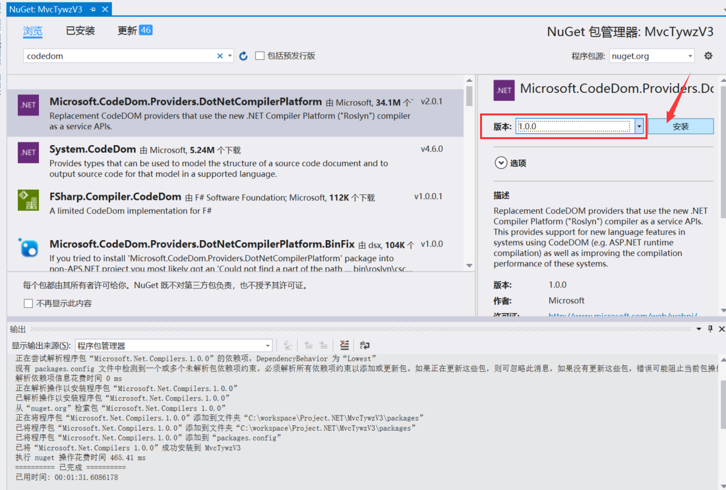Check the do not show again box
This screenshot has height=490, width=726.
click(28, 303)
